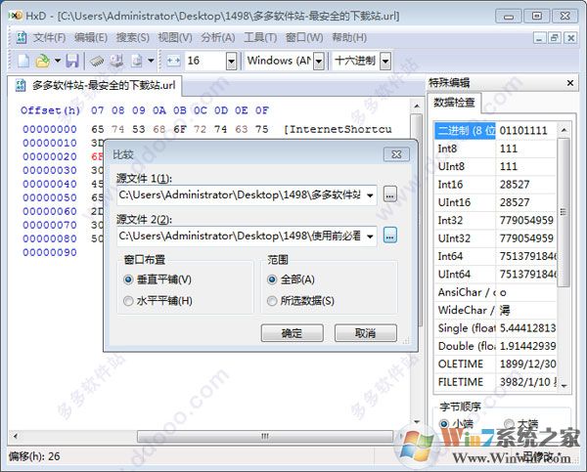Open the 搜索(S) menu

(x=132, y=38)
